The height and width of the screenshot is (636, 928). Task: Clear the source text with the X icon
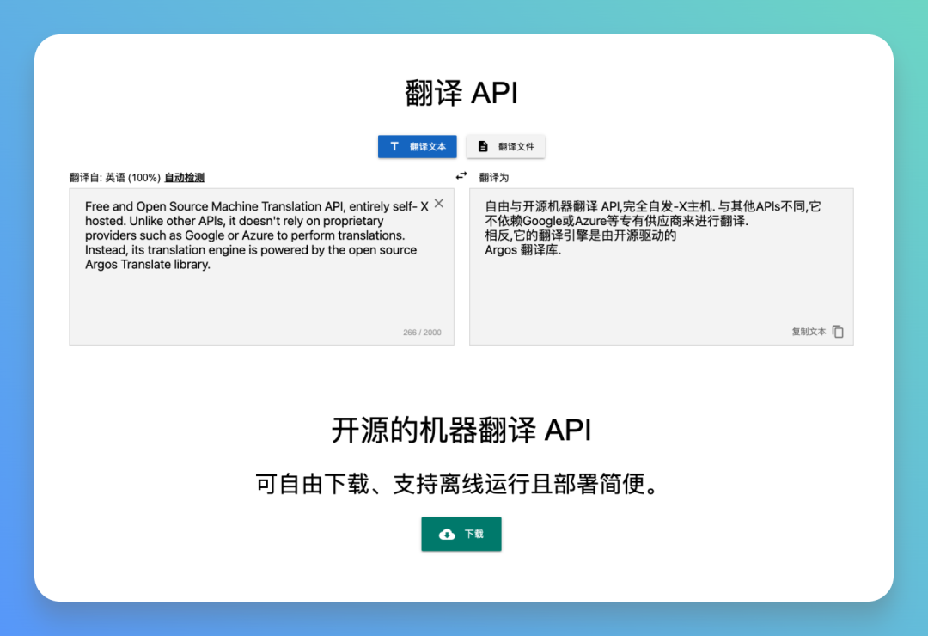438,203
